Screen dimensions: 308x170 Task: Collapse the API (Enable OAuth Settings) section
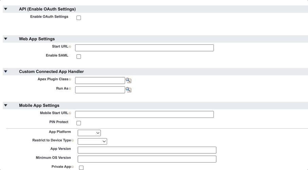tap(6, 9)
